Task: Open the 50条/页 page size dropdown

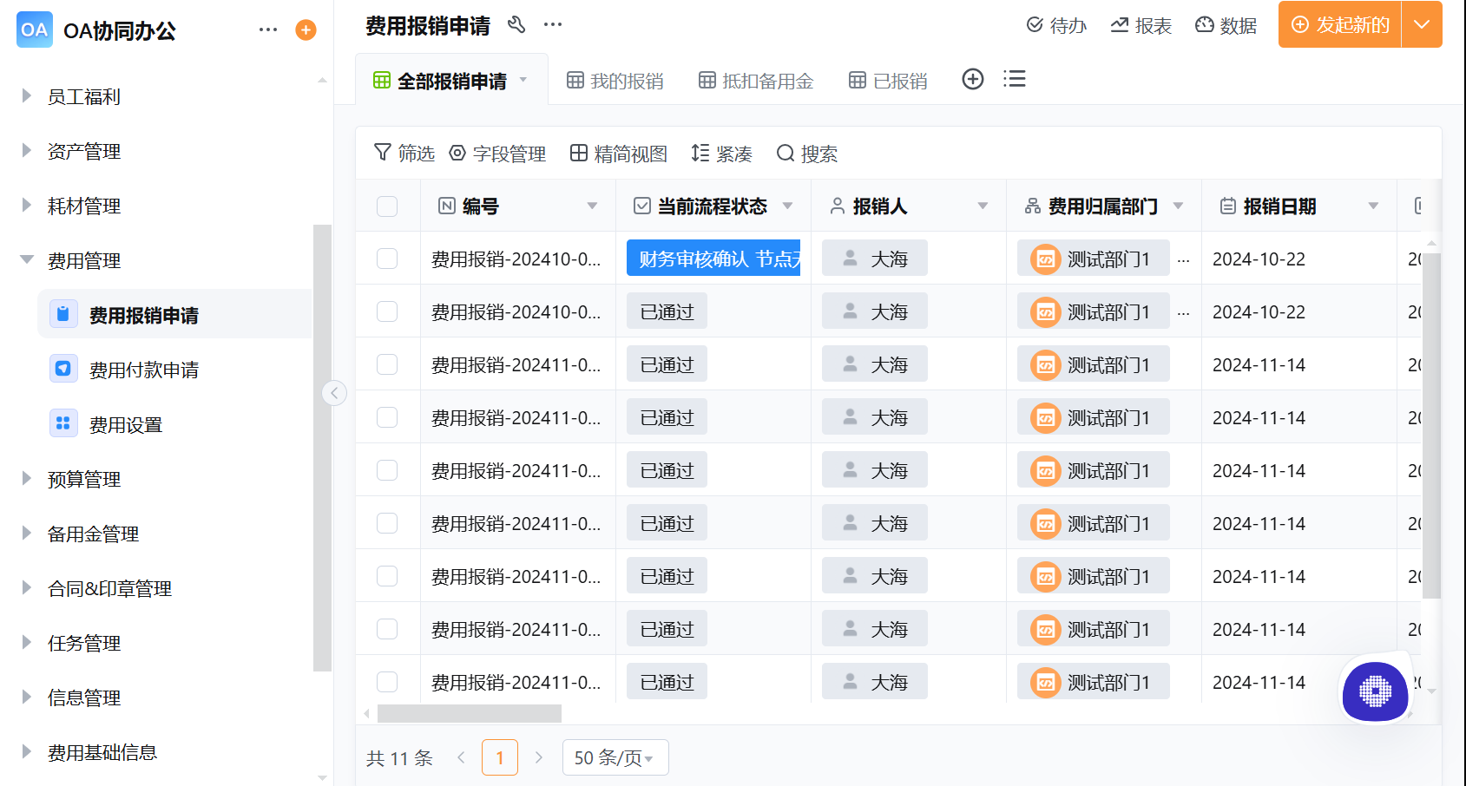Action: click(x=615, y=757)
